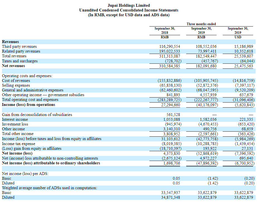This screenshot has height=204, width=257.
Task: Click the value 4,972,227
Action: (208, 158)
